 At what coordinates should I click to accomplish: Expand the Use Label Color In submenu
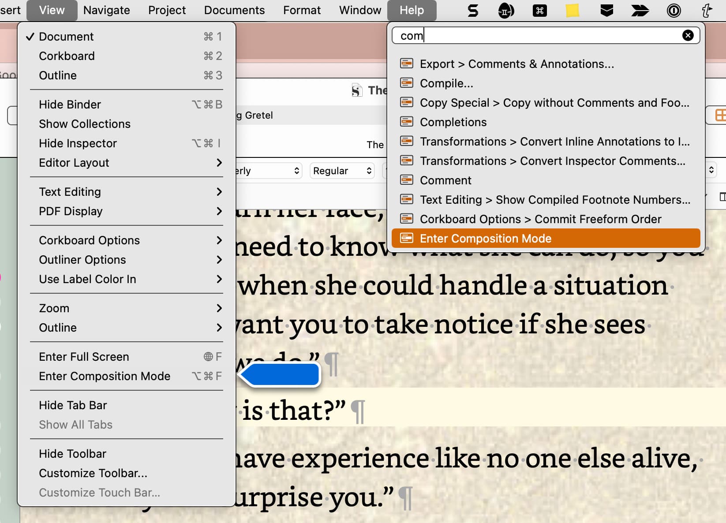[126, 279]
